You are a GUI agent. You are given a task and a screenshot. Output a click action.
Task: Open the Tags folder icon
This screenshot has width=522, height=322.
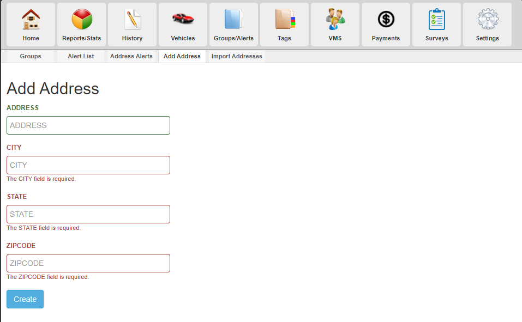click(x=285, y=19)
